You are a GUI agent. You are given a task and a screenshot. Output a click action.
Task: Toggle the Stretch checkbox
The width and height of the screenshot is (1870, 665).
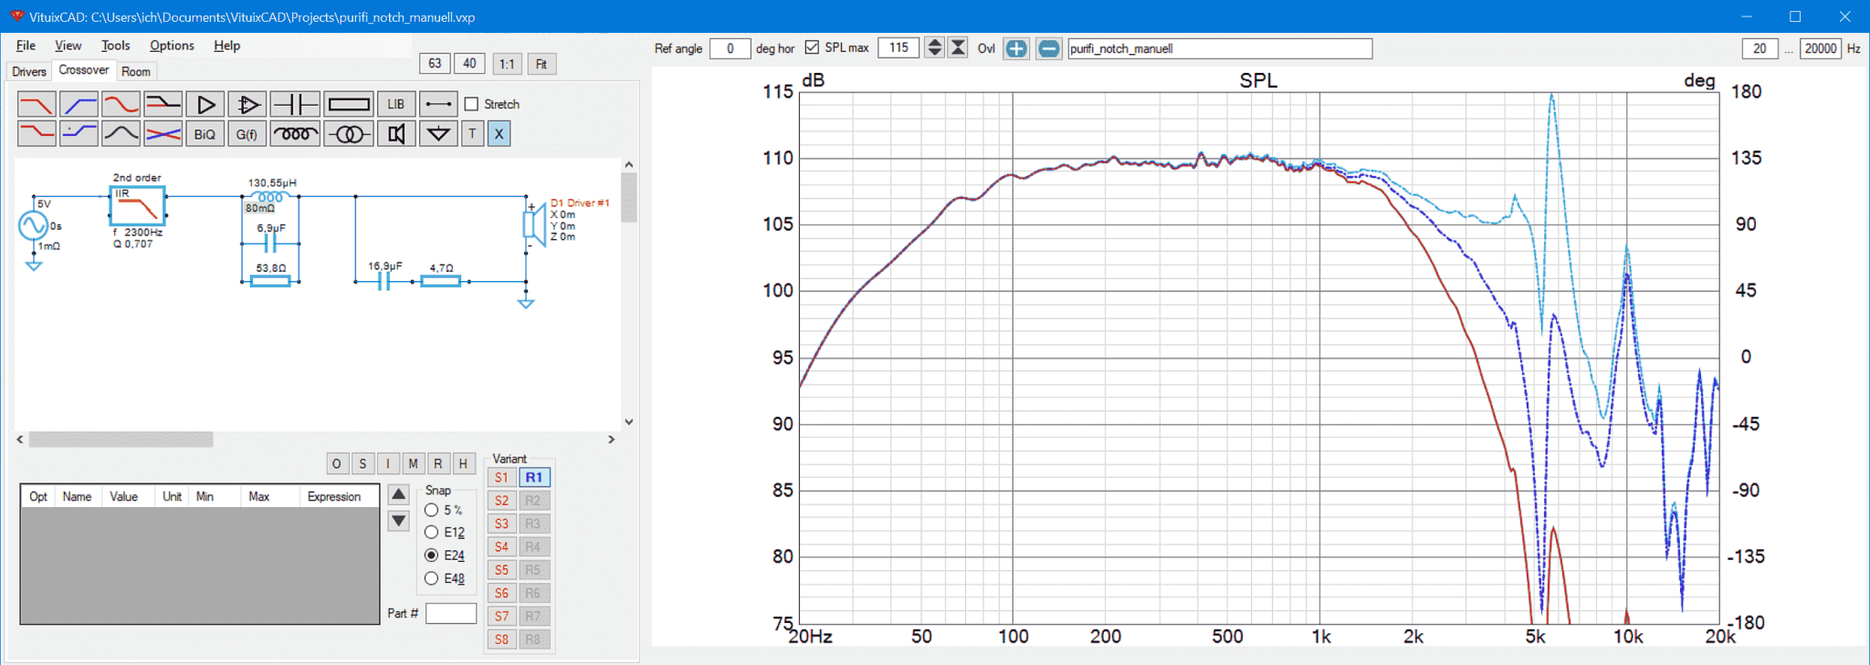pos(471,104)
